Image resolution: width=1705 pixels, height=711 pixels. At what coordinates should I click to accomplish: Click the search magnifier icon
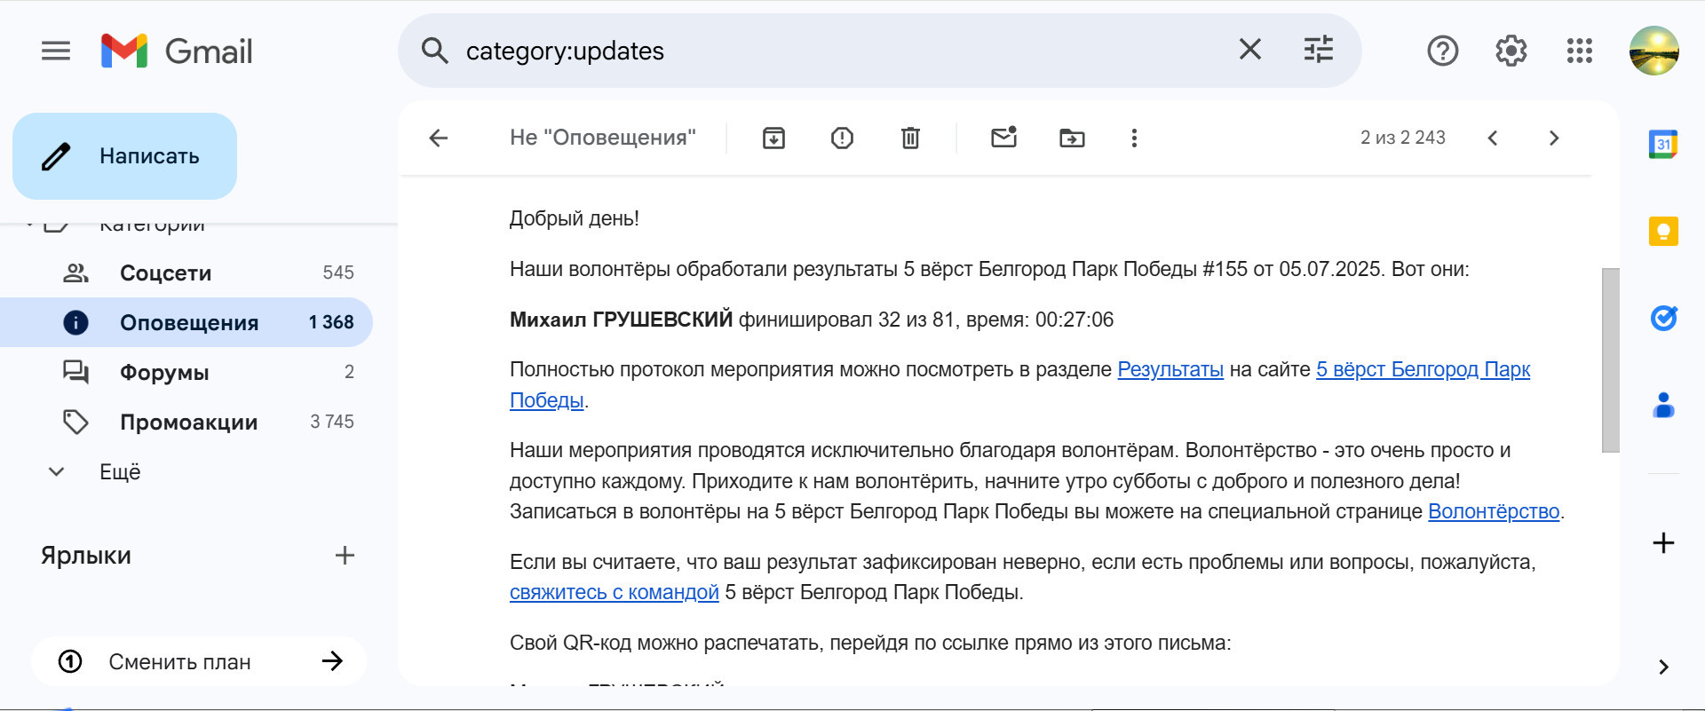click(434, 51)
